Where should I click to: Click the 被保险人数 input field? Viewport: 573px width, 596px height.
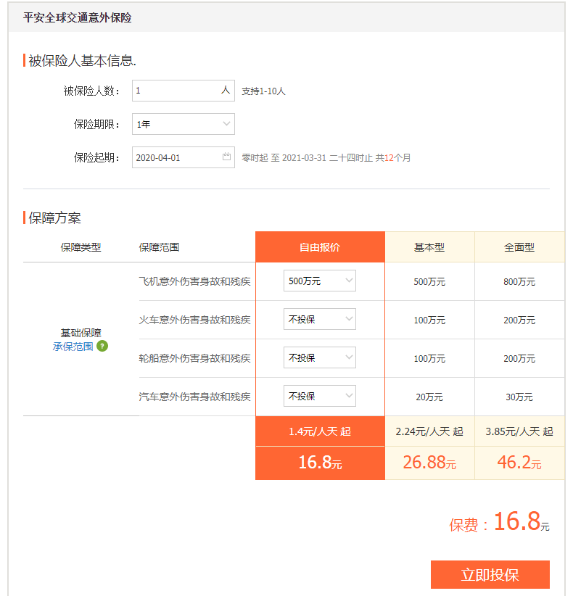point(184,91)
